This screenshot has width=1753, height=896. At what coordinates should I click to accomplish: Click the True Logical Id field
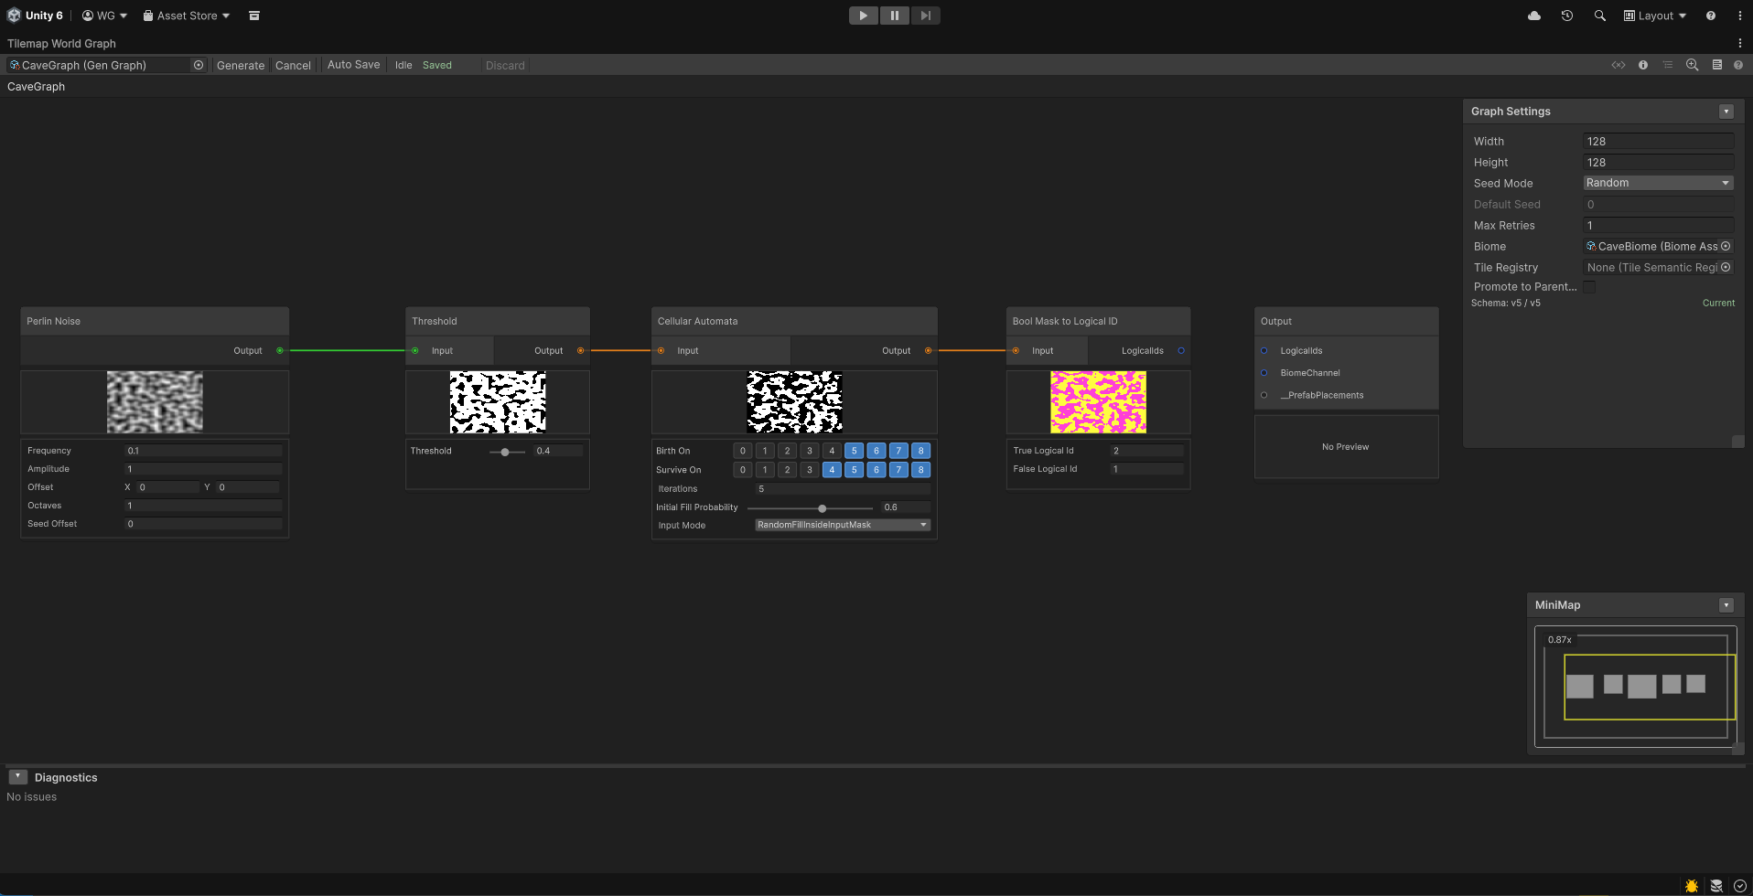click(1147, 451)
